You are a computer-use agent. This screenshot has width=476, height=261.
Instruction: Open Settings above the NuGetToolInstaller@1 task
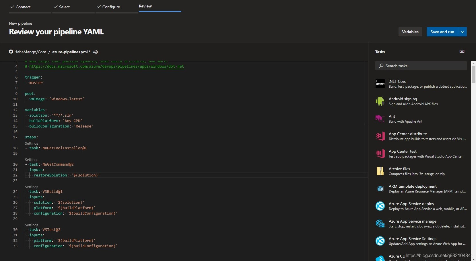point(32,143)
